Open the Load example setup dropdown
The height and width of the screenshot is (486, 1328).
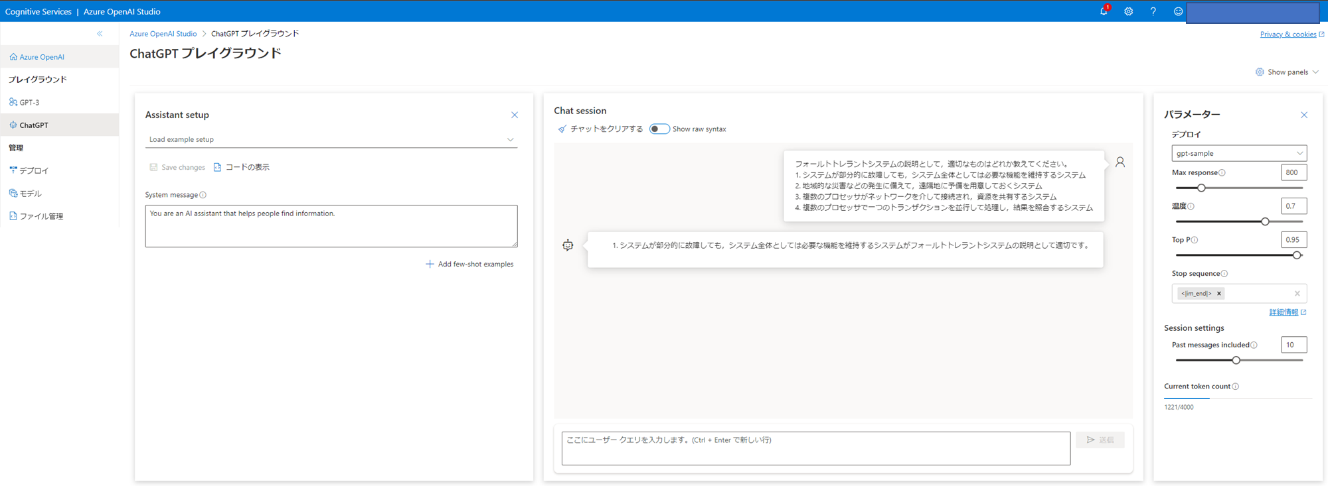331,139
